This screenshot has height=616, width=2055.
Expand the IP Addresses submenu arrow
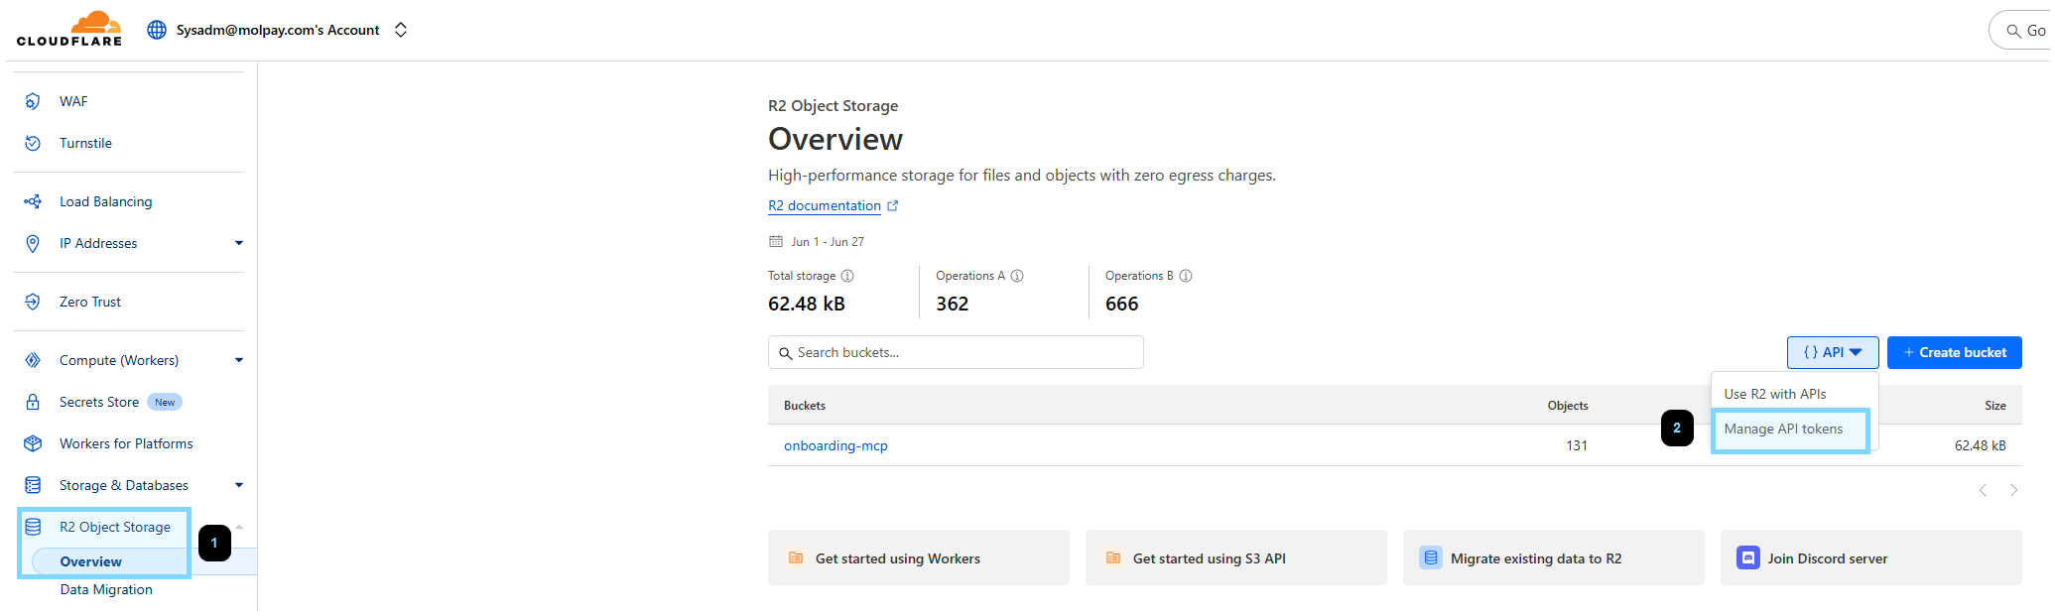point(239,243)
